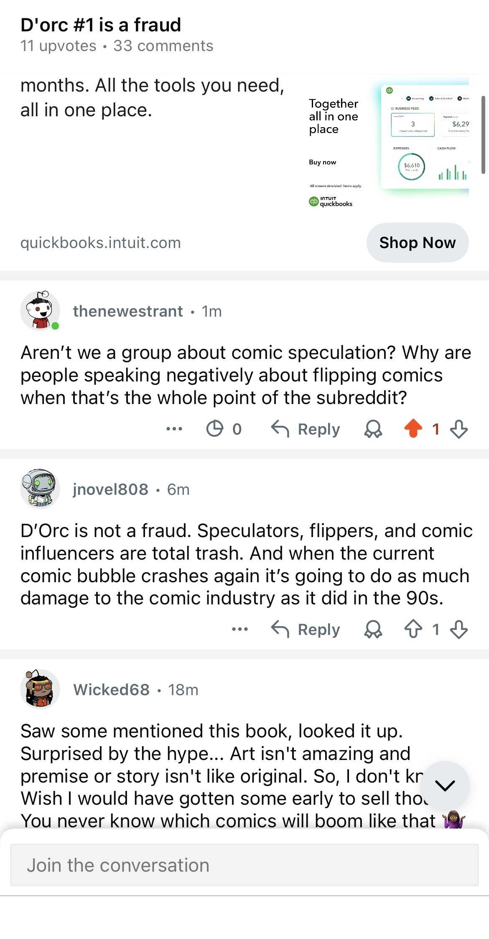Downvote jnovel808's comment

[459, 629]
